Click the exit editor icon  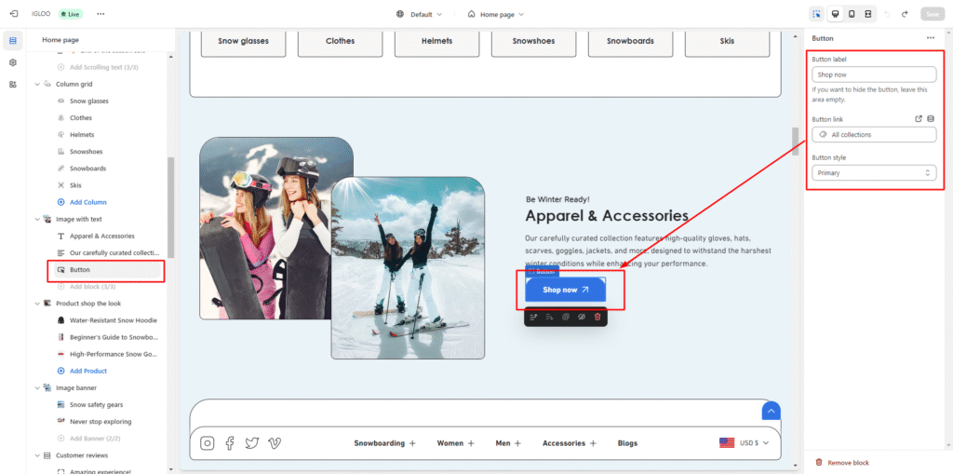(13, 14)
